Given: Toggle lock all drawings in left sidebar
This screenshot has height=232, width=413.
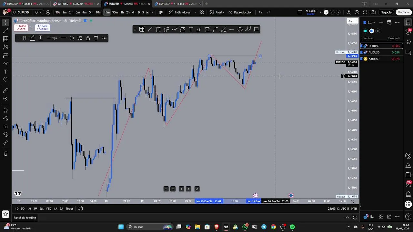Looking at the screenshot, I should coord(5,126).
